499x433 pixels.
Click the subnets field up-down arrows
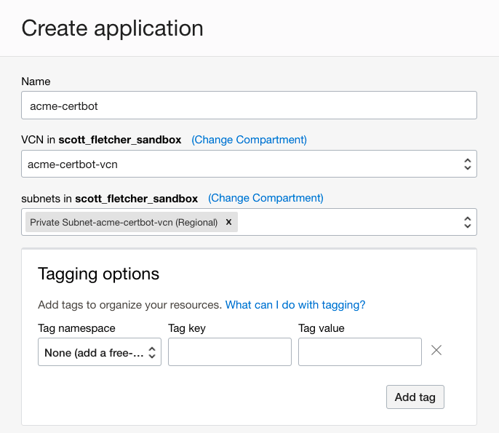point(467,223)
